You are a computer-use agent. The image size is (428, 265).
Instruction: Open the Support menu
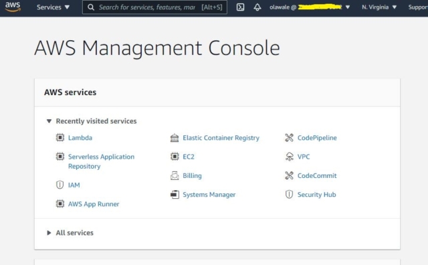tap(418, 7)
